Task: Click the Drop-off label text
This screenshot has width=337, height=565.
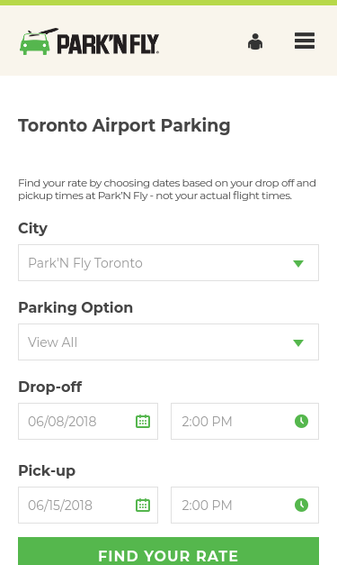Action: click(x=50, y=387)
